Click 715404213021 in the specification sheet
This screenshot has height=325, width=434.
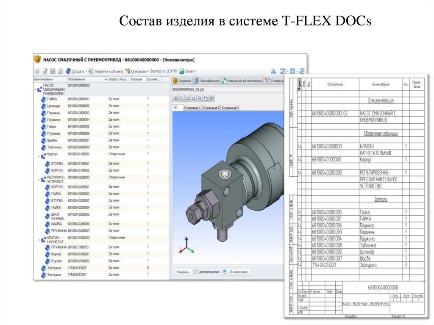(x=324, y=265)
